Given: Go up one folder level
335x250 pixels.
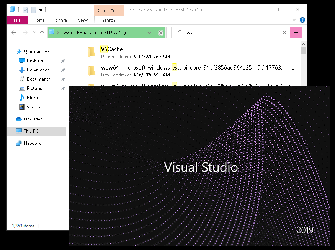Looking at the screenshot, I should tap(42, 32).
